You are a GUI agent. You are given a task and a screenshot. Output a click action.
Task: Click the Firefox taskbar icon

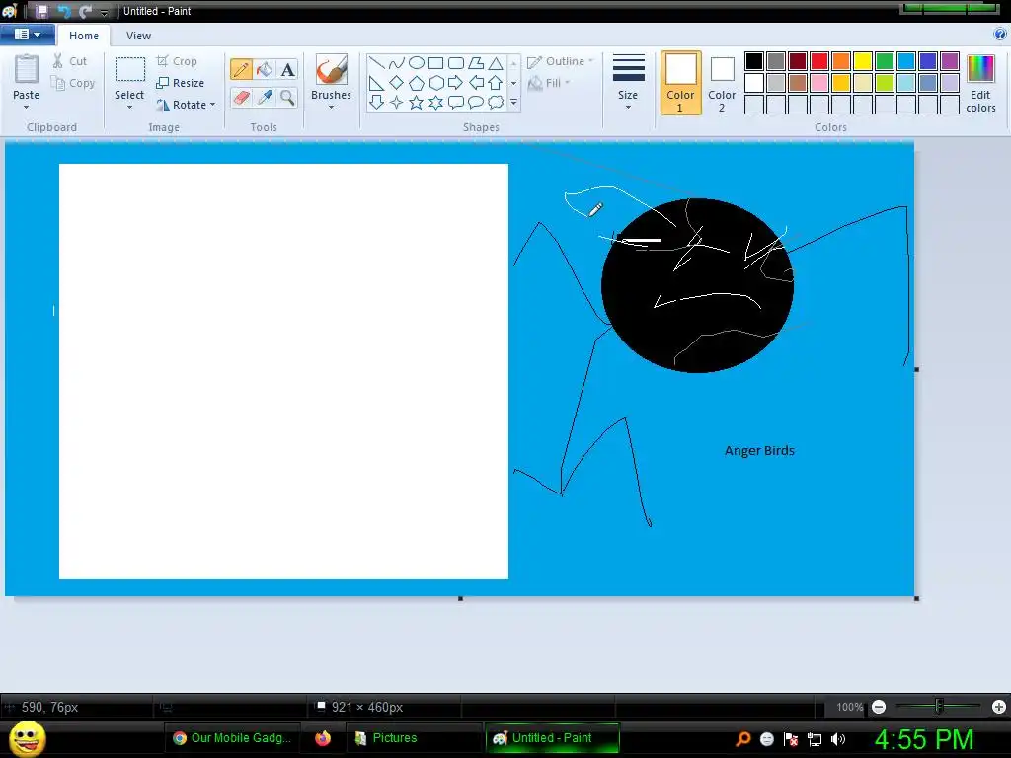point(323,738)
